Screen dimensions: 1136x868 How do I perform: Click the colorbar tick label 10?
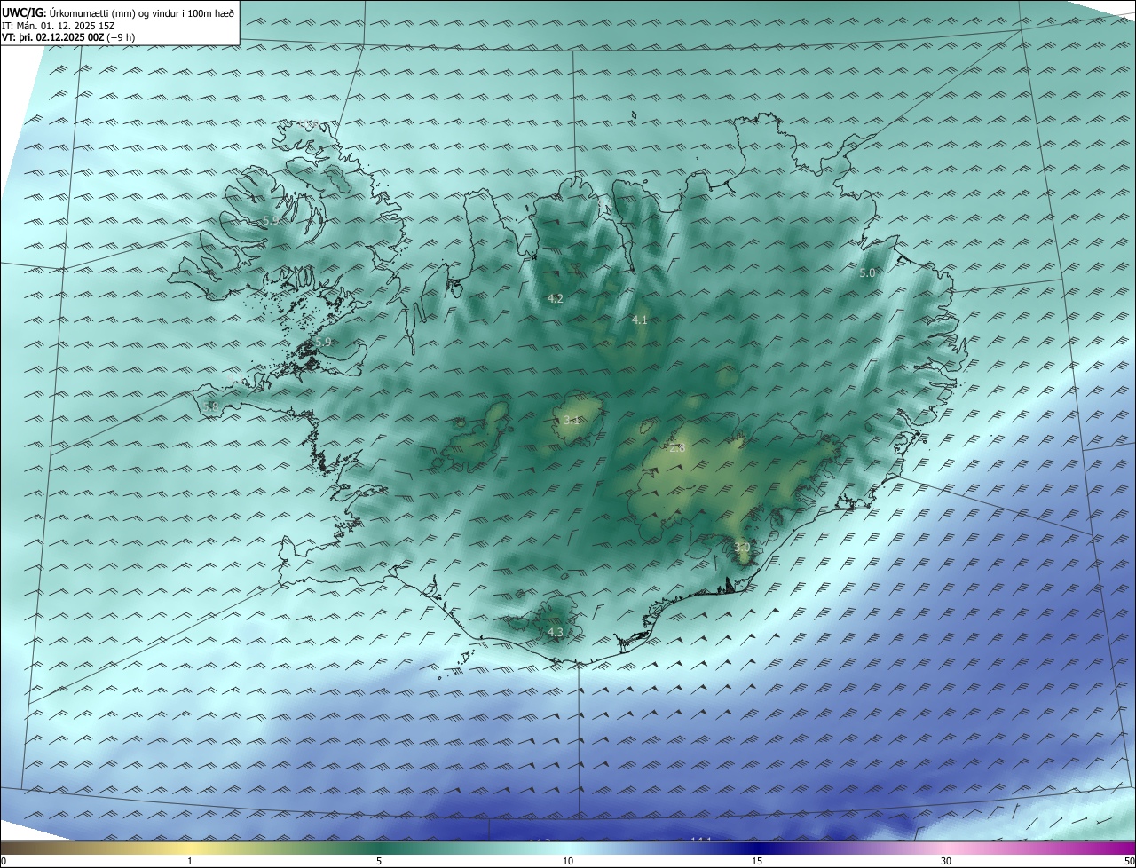coord(568,861)
